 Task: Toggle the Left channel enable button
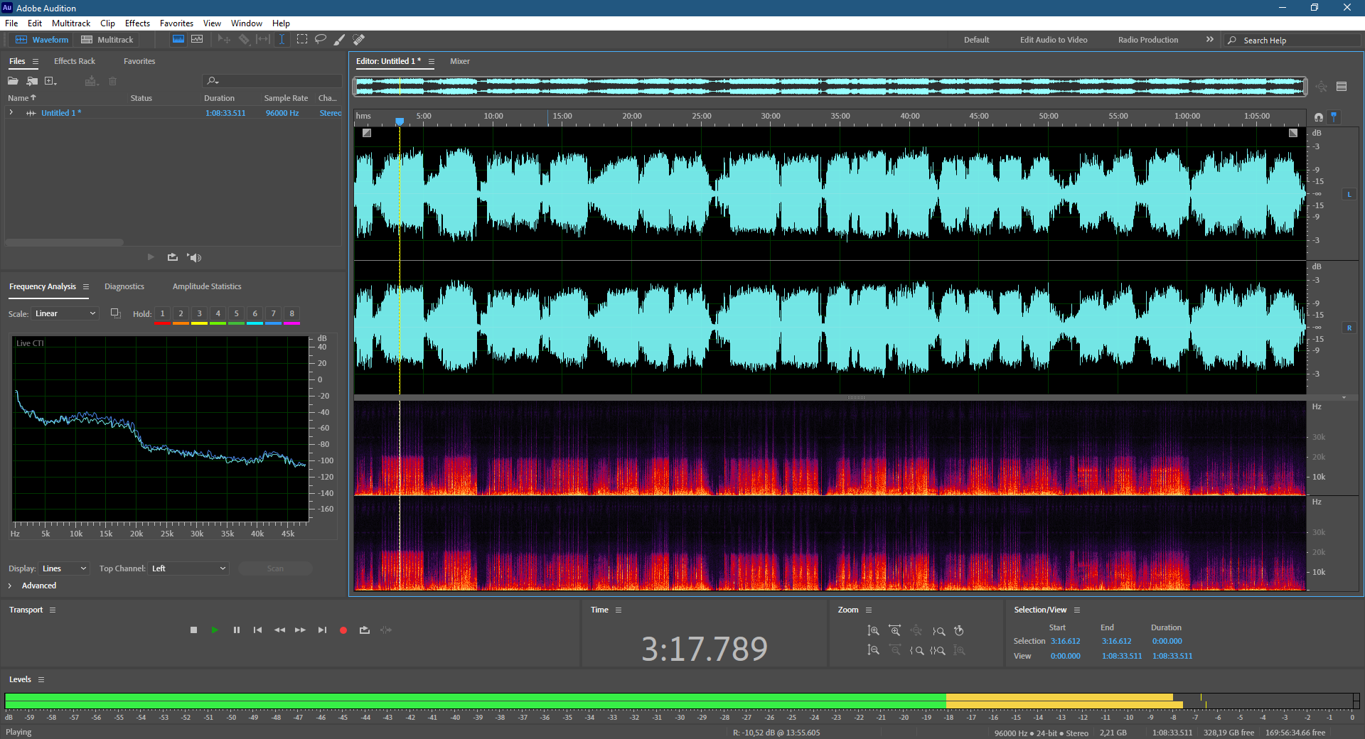click(1349, 194)
